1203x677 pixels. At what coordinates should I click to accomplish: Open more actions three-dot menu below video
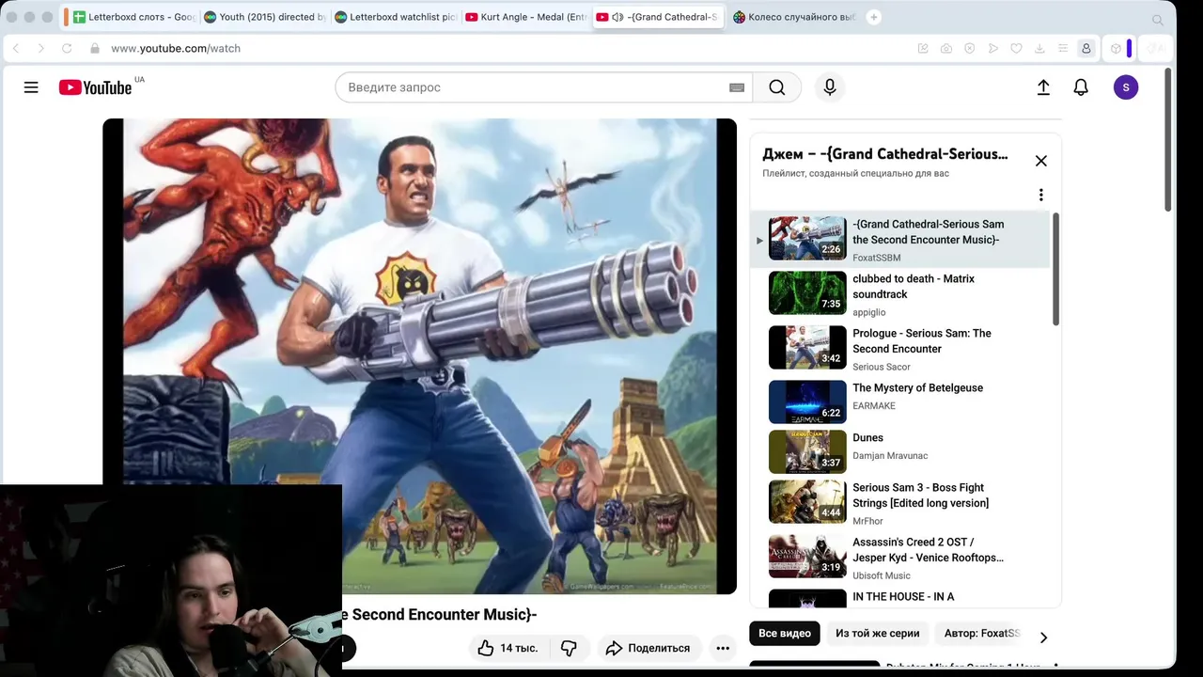723,648
